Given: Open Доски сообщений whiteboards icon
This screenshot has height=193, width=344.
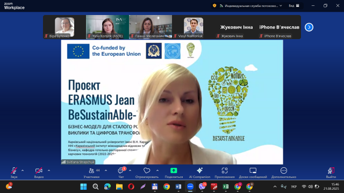Looking at the screenshot, I should [253, 172].
